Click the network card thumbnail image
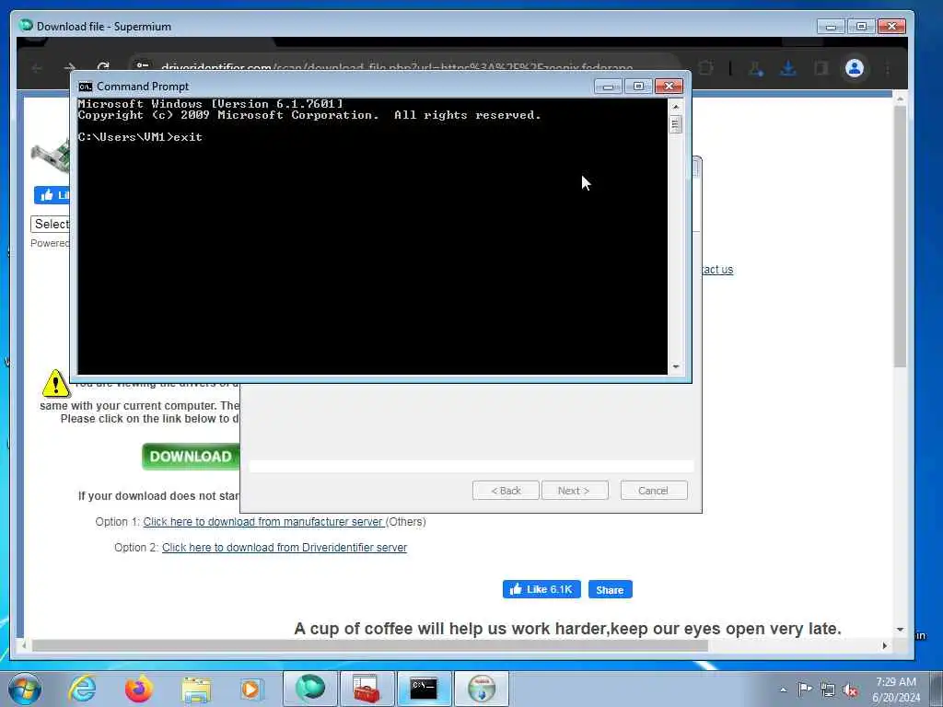This screenshot has height=707, width=943. click(51, 155)
